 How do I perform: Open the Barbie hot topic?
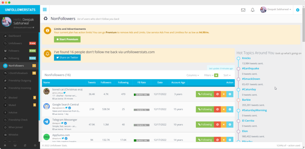pyautogui.click(x=246, y=100)
